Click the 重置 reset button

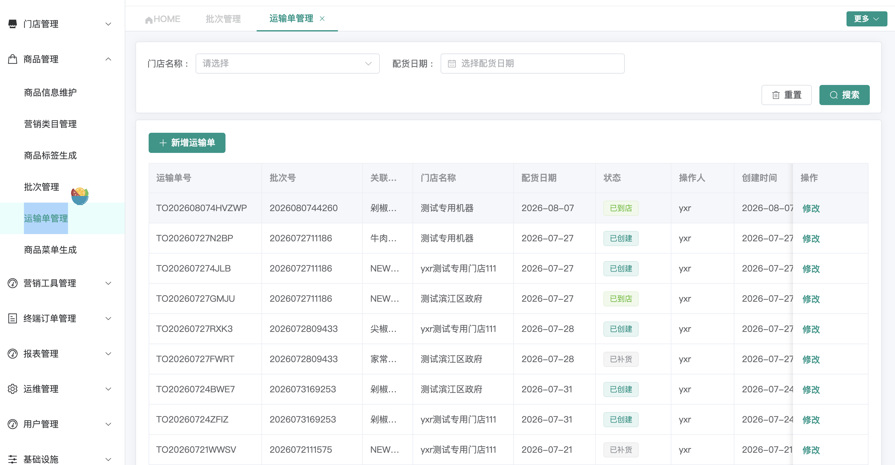pyautogui.click(x=787, y=95)
